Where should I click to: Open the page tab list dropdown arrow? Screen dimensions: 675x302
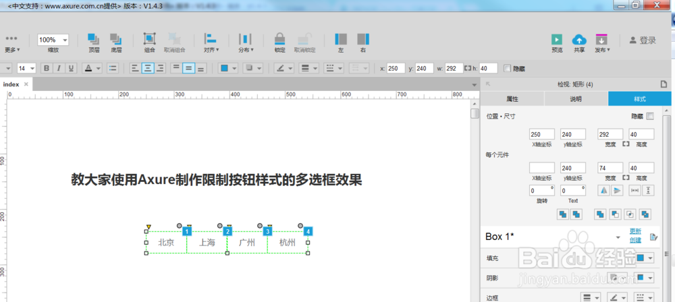475,85
